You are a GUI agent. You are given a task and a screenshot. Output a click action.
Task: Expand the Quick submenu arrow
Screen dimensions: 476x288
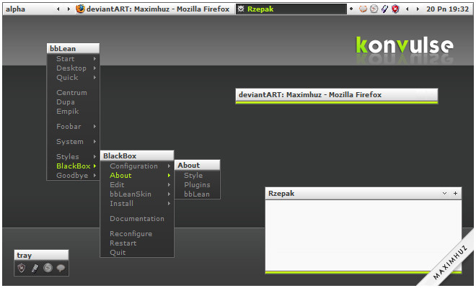tap(94, 78)
